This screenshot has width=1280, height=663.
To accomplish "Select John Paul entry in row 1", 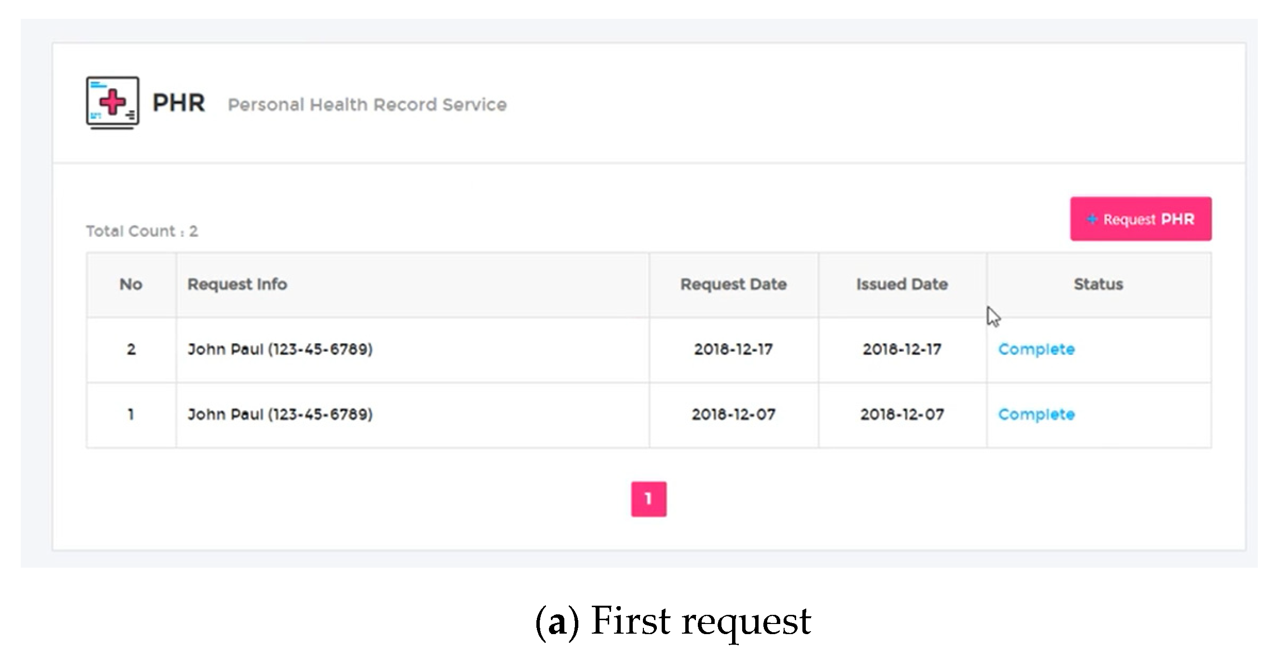I will click(280, 415).
